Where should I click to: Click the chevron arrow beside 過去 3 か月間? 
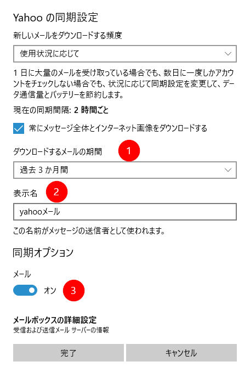[228, 170]
